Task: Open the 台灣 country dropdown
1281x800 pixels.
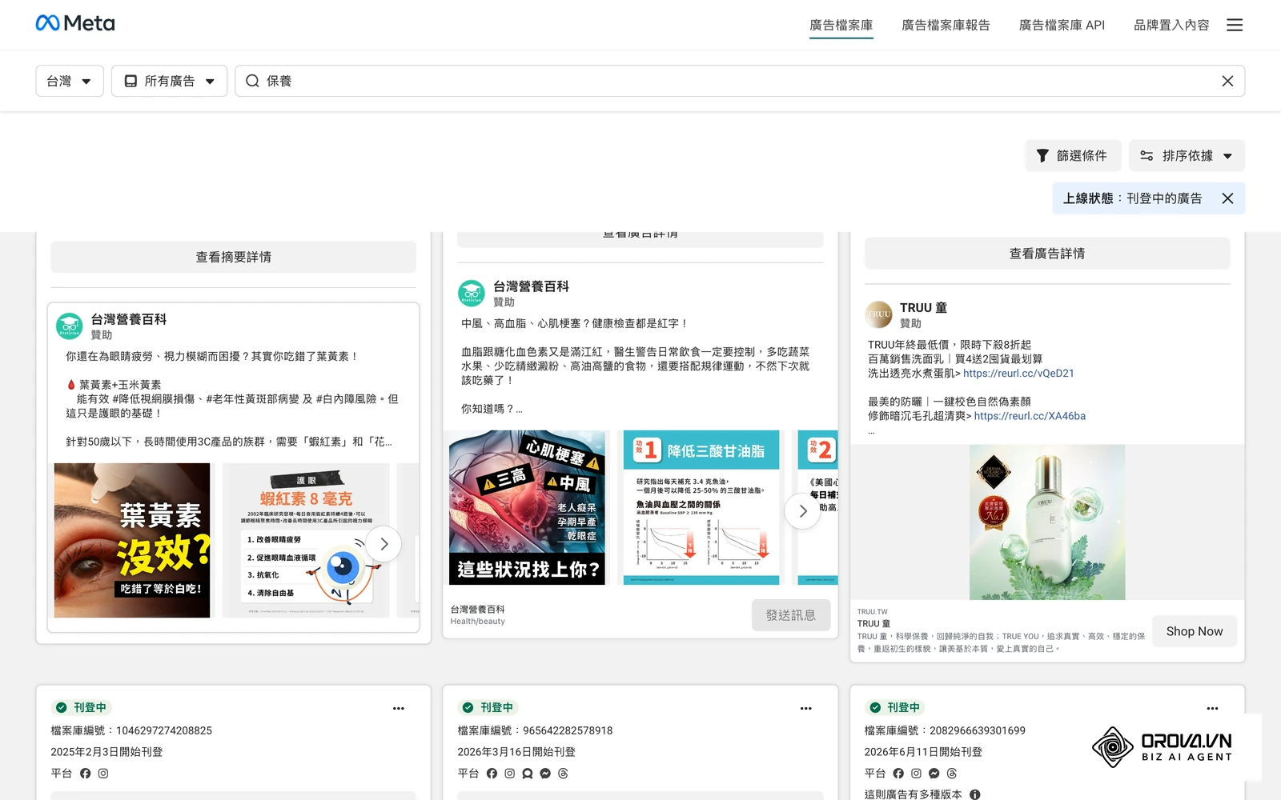Action: click(70, 81)
